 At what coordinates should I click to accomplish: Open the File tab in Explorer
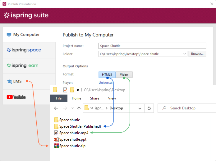point(59,98)
